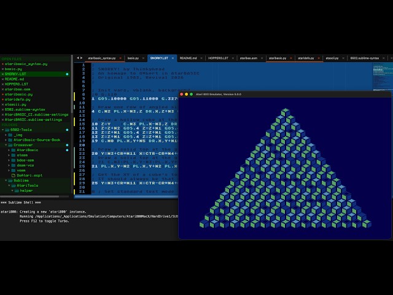Click the _img folder icon
The height and width of the screenshot is (295, 393).
[10, 135]
